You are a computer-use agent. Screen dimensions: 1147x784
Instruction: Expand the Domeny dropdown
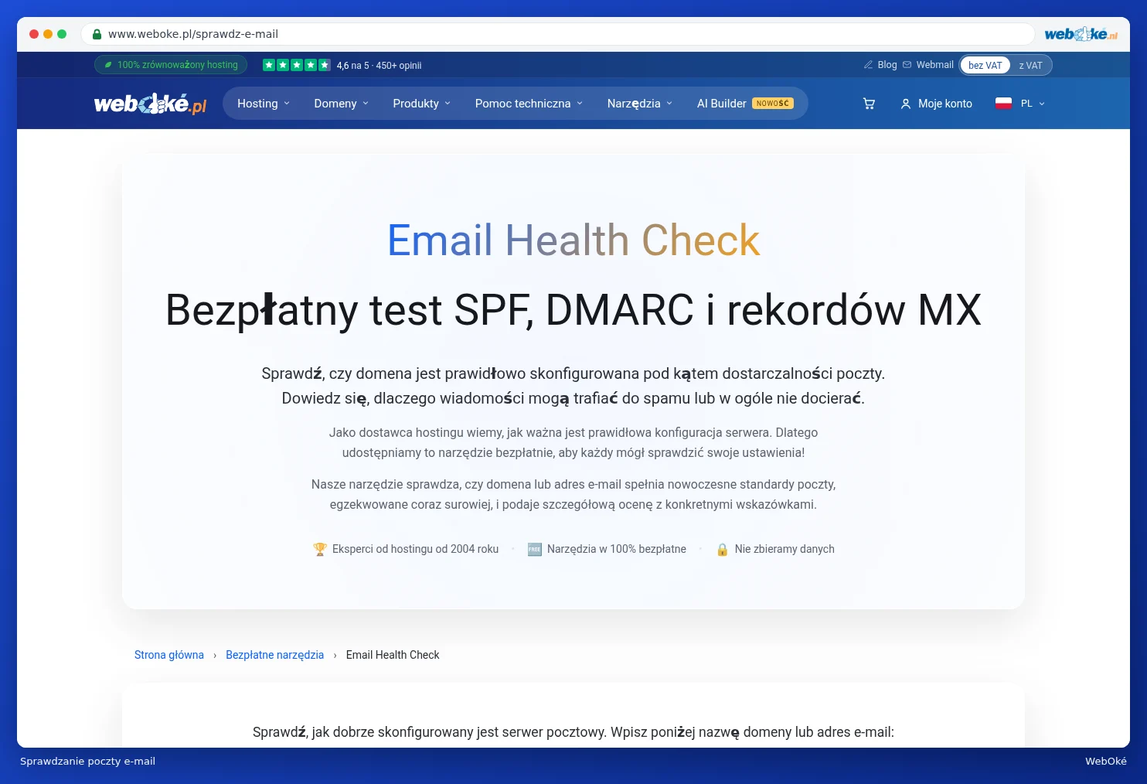342,104
